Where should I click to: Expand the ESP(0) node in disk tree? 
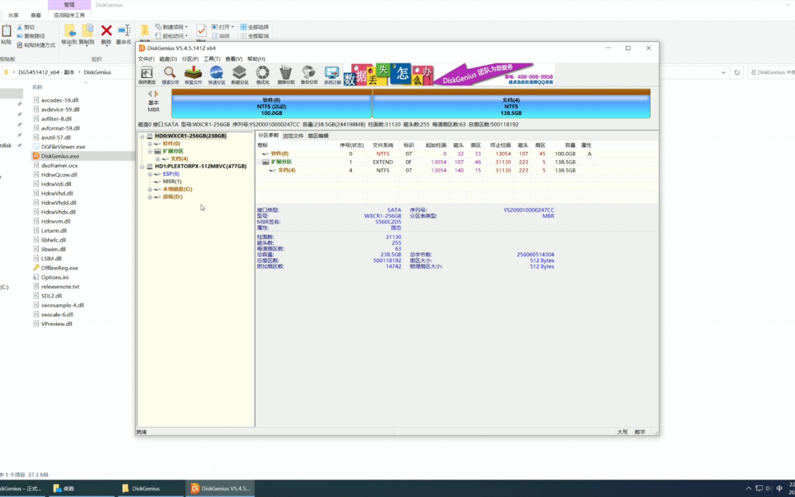(x=150, y=174)
